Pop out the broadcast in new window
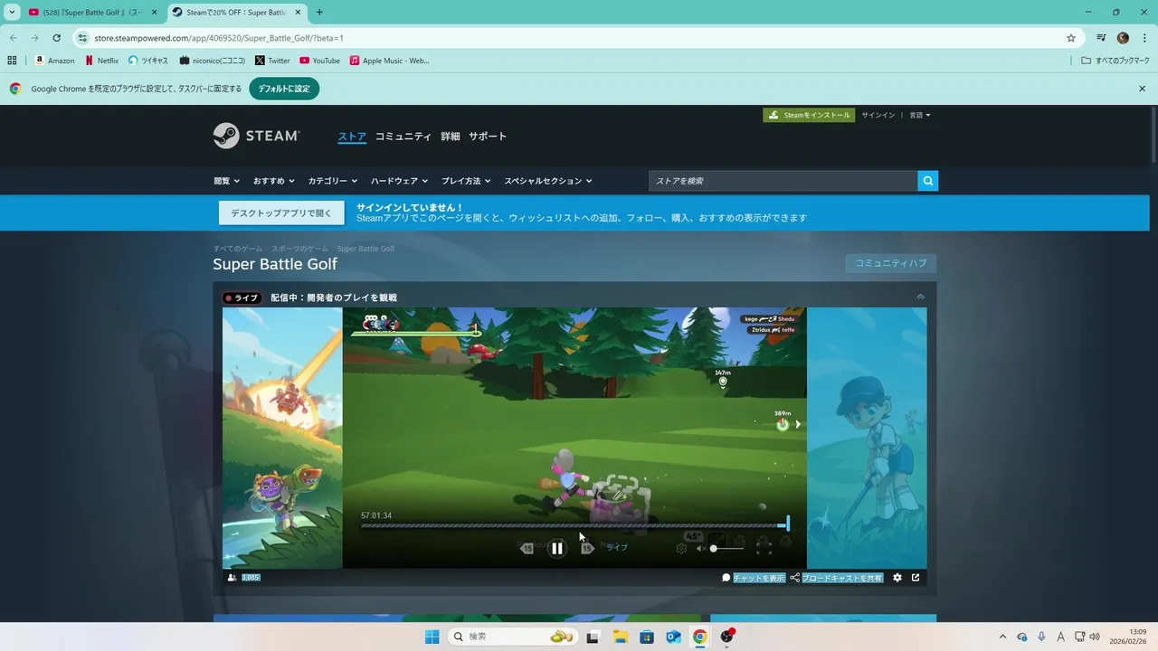1158x651 pixels. point(916,578)
